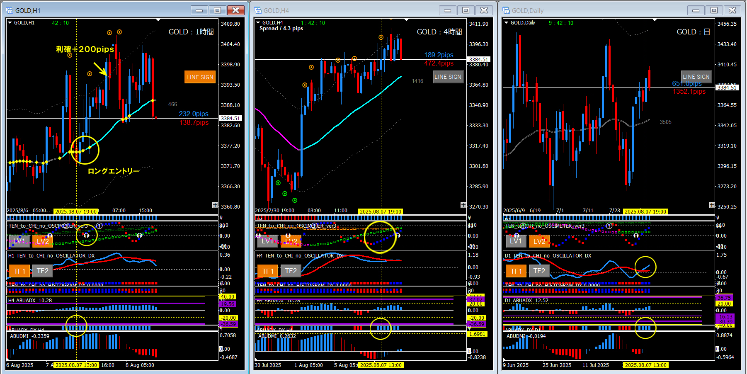
Task: Click the 3384.51 price label in GOLD,Daily
Action: (727, 87)
